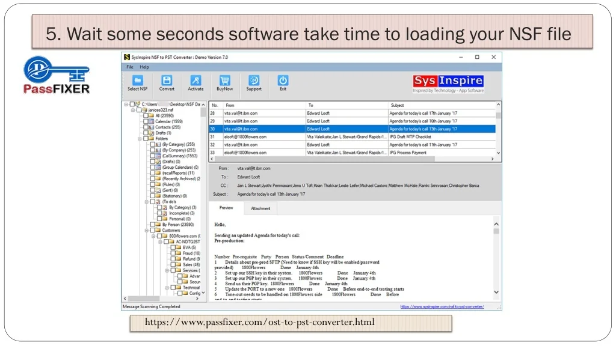Collapse the Folders tree node
Screen dimensions: 616x346
140,139
